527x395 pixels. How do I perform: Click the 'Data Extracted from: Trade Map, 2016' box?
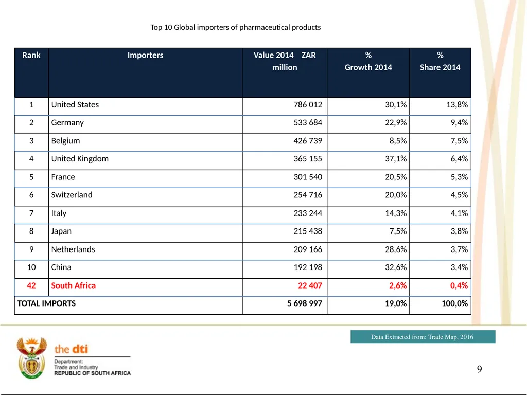click(x=423, y=337)
